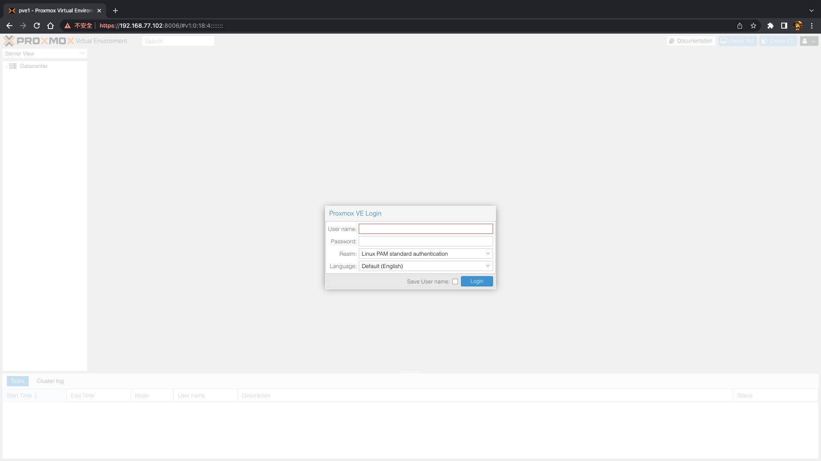Sort by Start Time column
Viewport: 821px width, 461px height.
34,396
